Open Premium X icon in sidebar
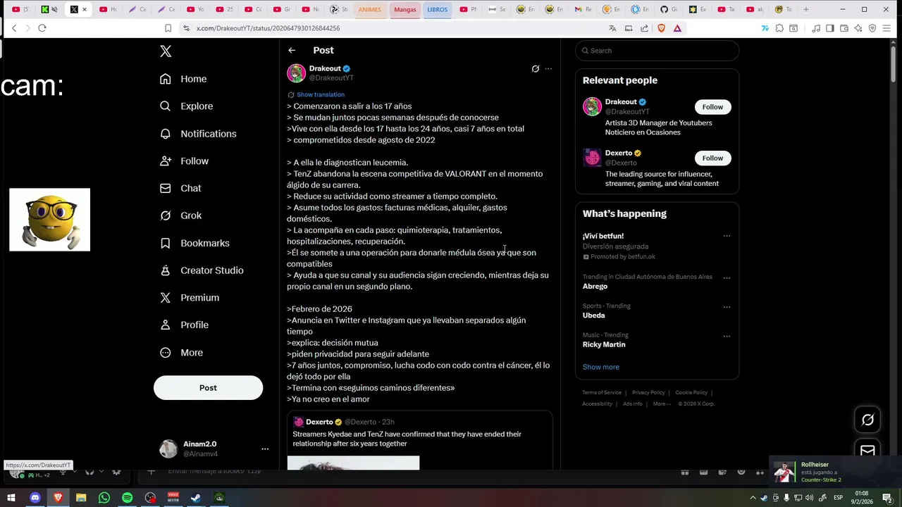902x507 pixels. (x=165, y=298)
